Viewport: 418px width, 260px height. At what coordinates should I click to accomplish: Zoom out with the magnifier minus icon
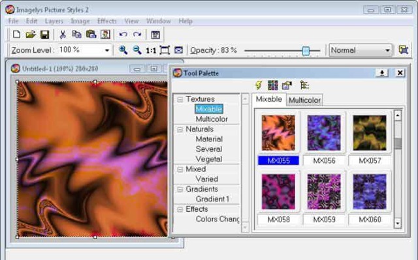point(137,50)
